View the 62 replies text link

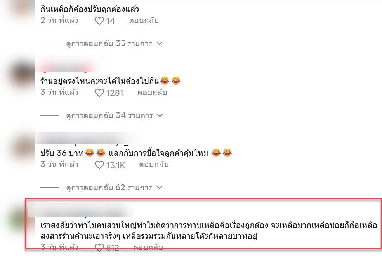(x=109, y=187)
